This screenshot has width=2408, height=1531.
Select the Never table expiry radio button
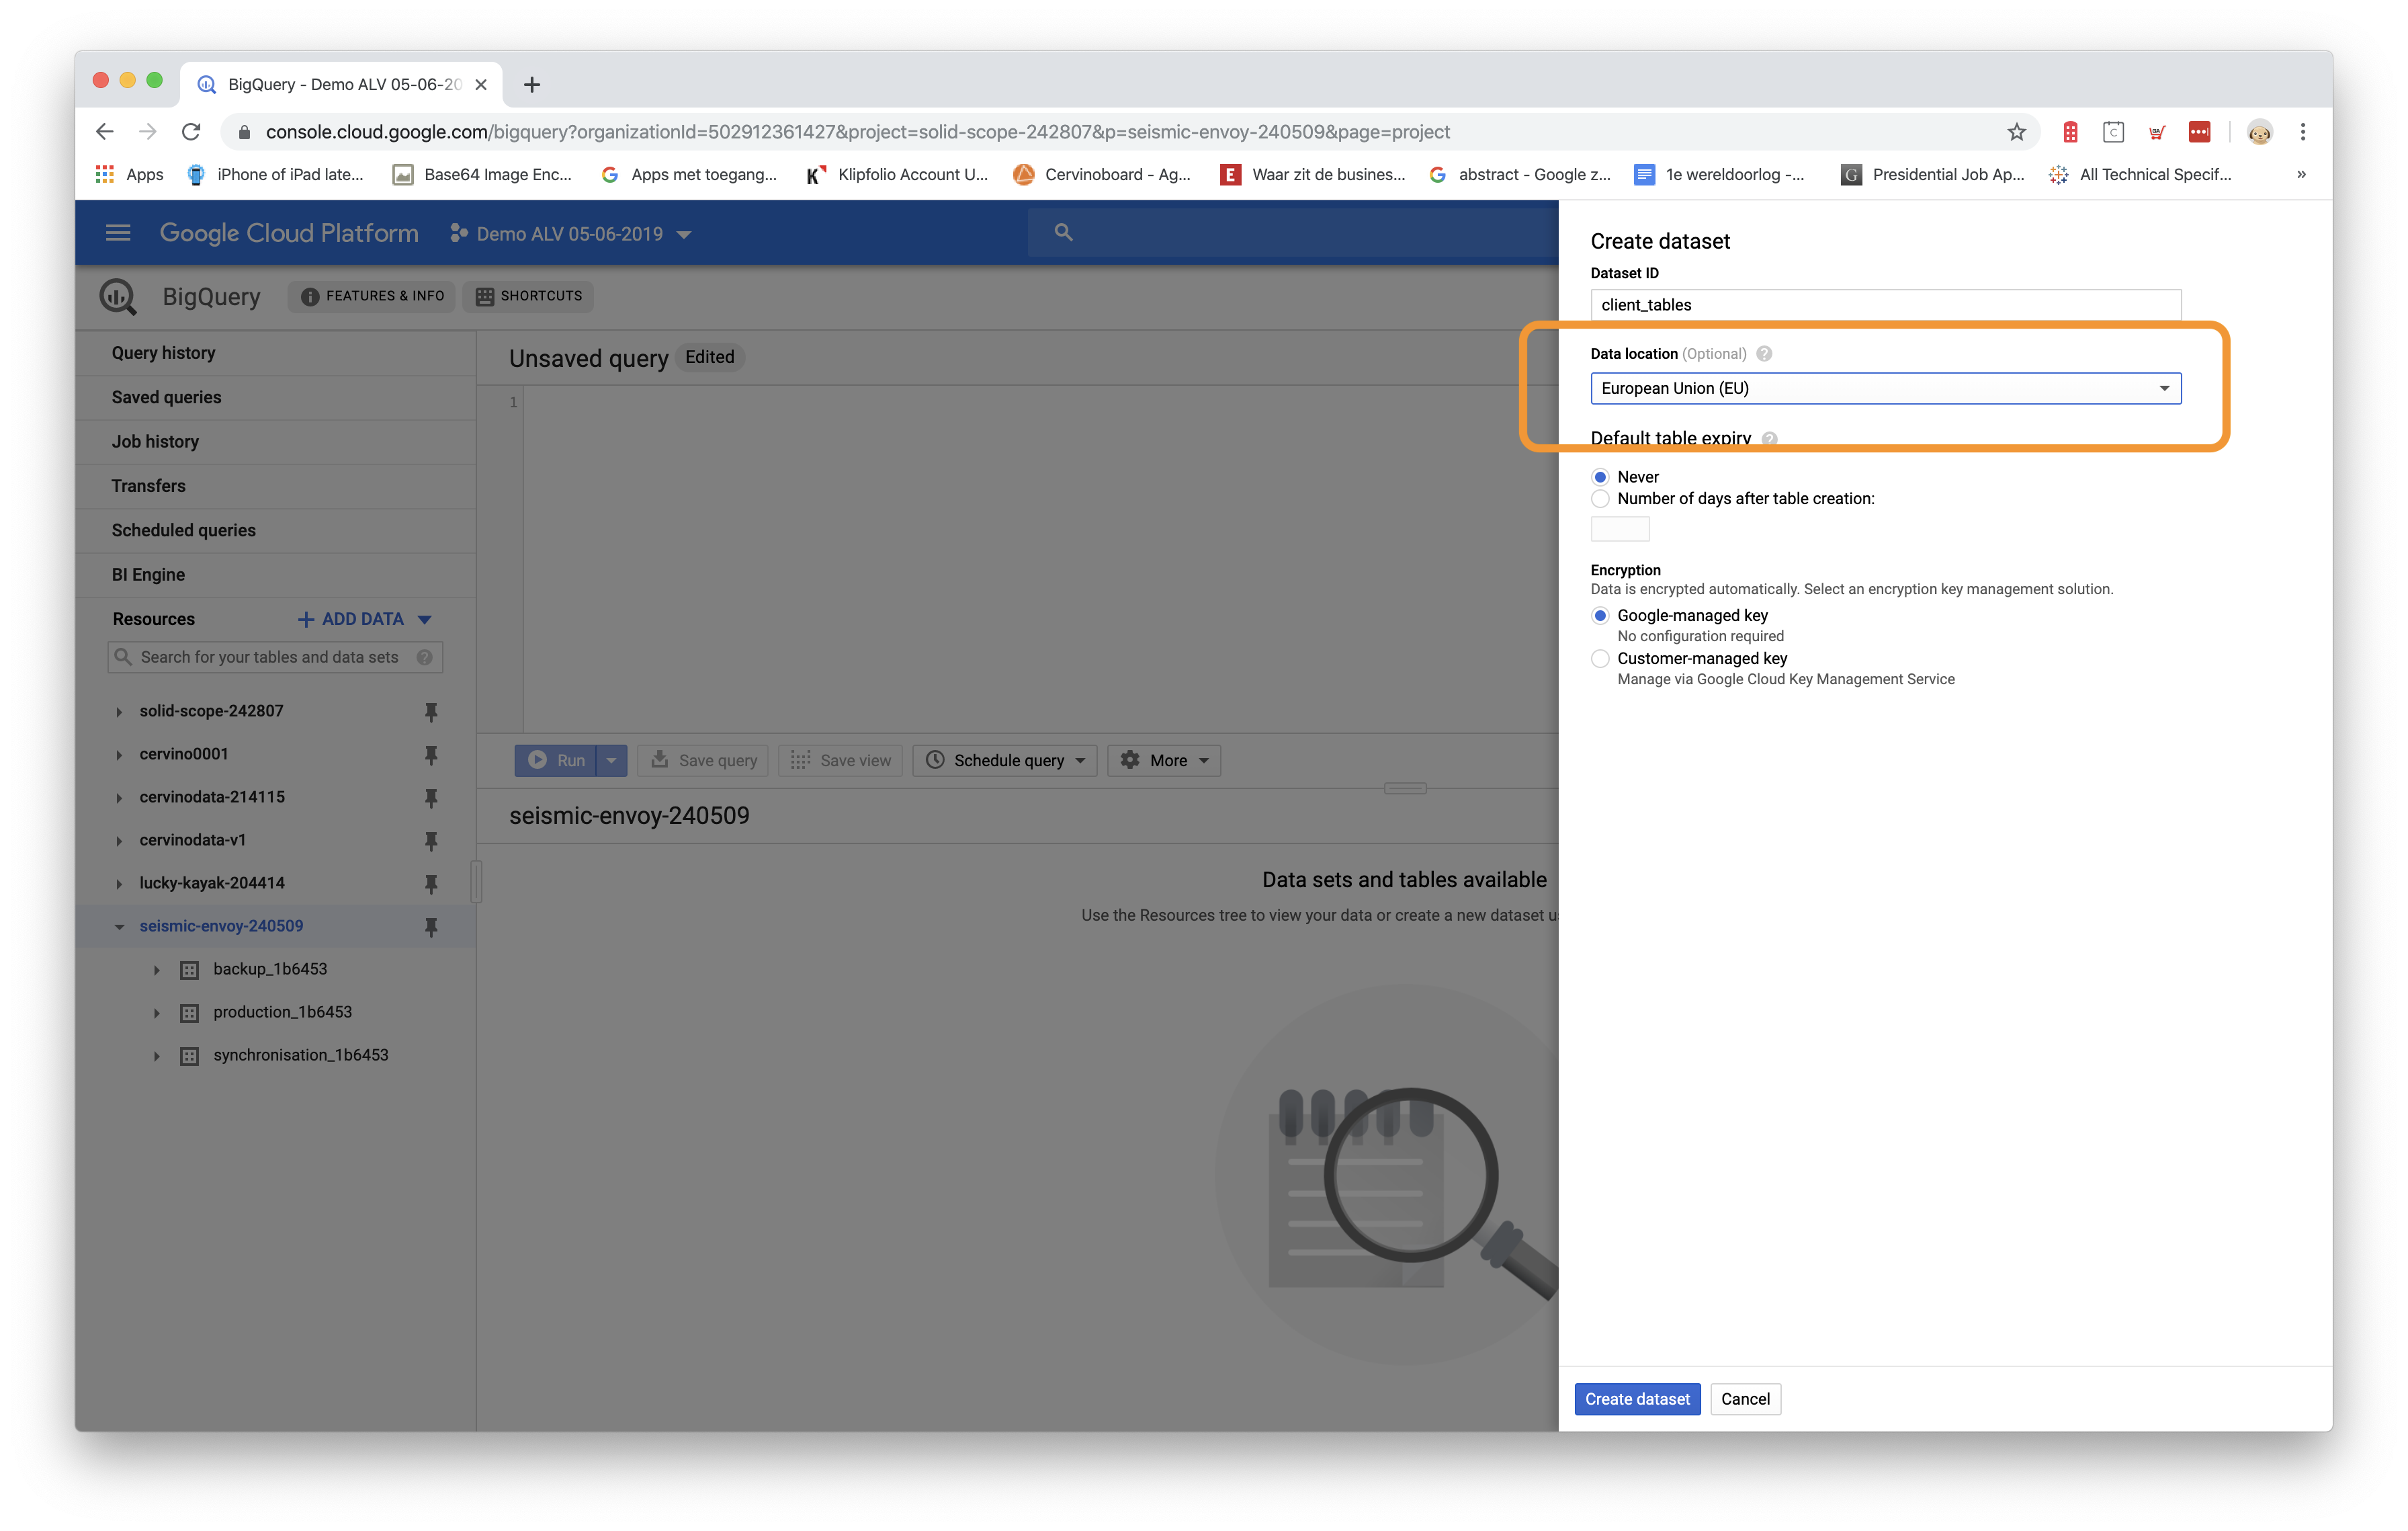pos(1600,477)
